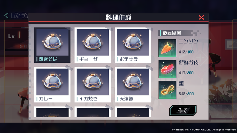237x133 pixels.
Task: Open the partially visible bottom-right recipe card
Action: (133, 112)
